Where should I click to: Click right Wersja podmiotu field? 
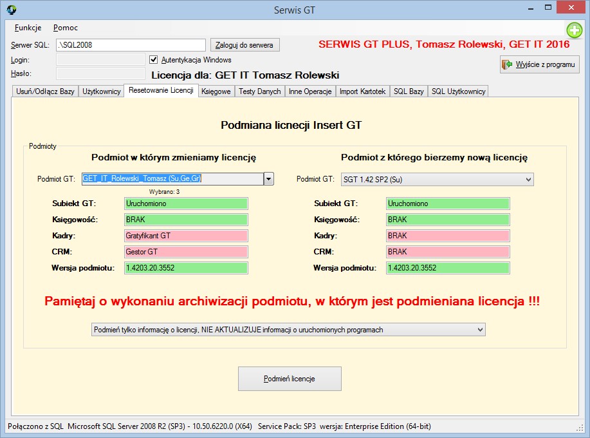tap(448, 268)
